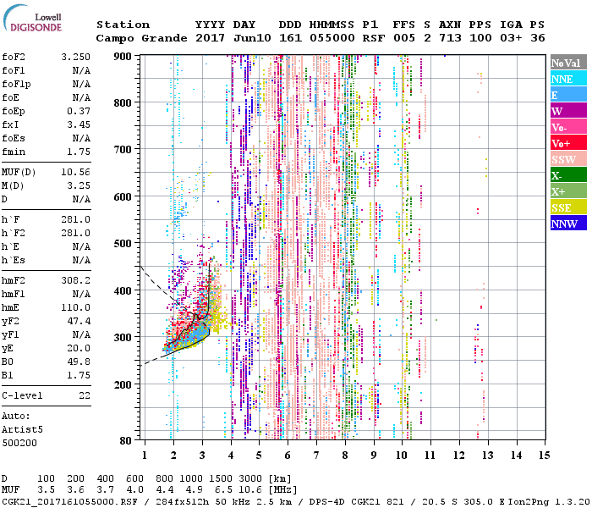This screenshot has width=592, height=508.
Task: Click the NNE cyan legend swatch
Action: tap(567, 79)
